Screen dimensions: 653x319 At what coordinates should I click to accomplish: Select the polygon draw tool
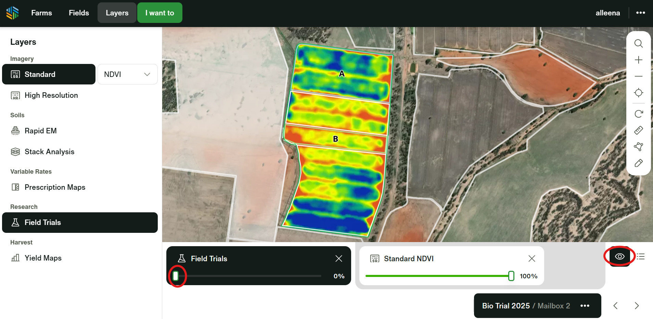pyautogui.click(x=638, y=147)
